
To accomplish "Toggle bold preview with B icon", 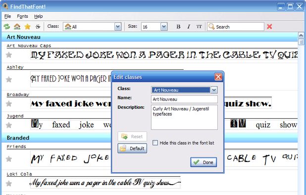I will click(178, 27).
